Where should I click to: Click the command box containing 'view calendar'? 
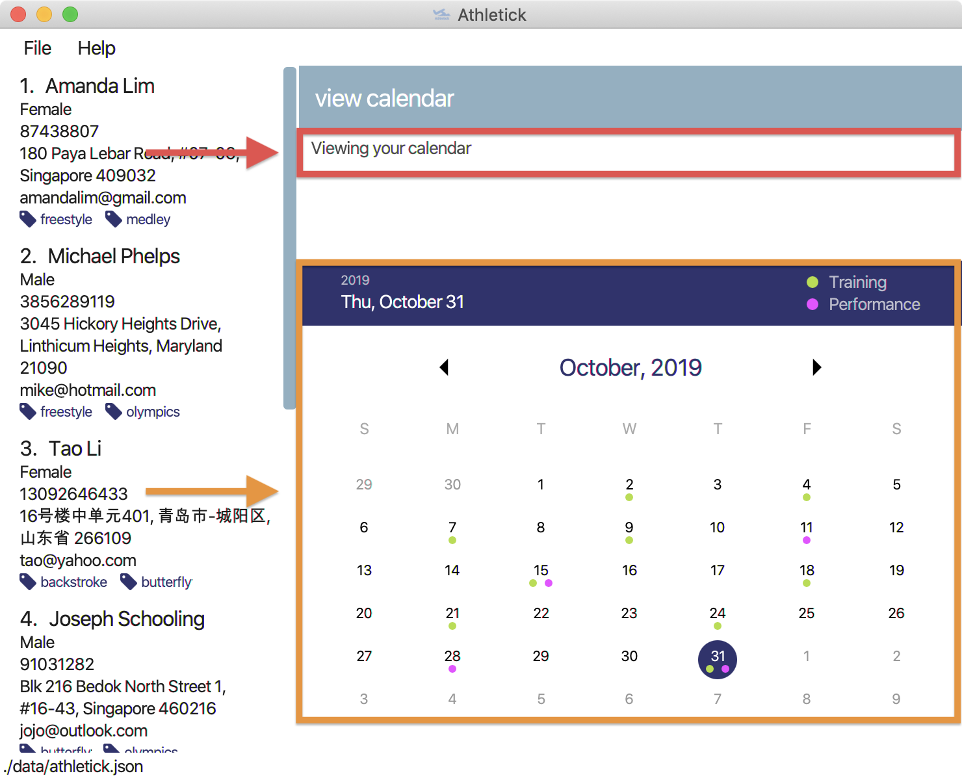click(x=629, y=97)
